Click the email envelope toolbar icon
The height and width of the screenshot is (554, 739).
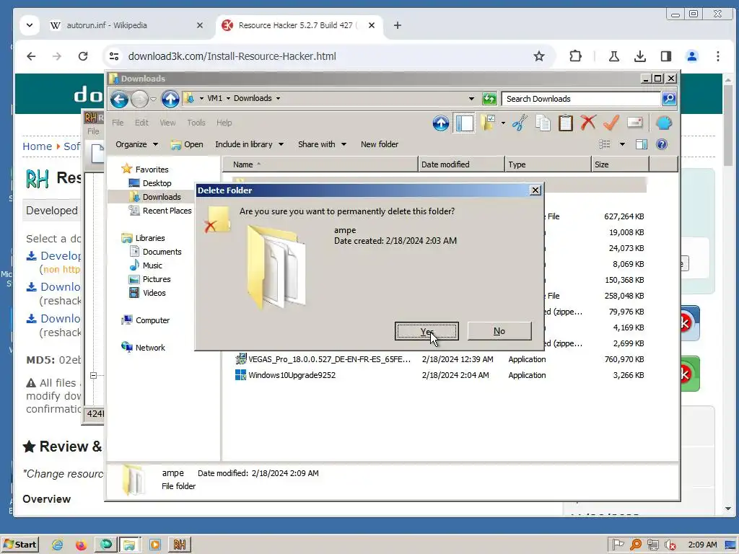pos(635,123)
